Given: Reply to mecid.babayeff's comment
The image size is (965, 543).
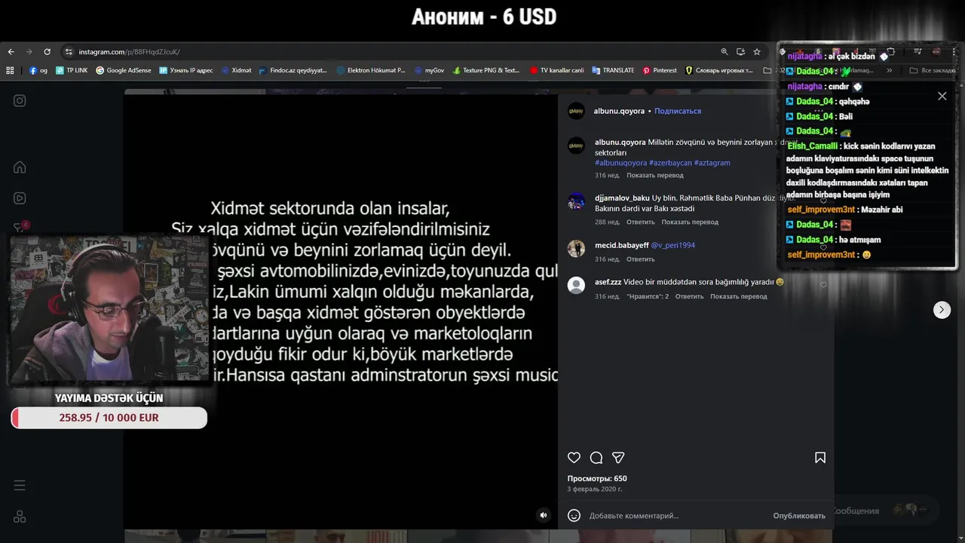Looking at the screenshot, I should click(641, 259).
